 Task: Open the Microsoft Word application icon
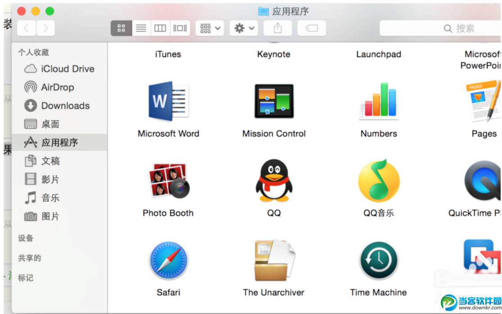point(168,102)
